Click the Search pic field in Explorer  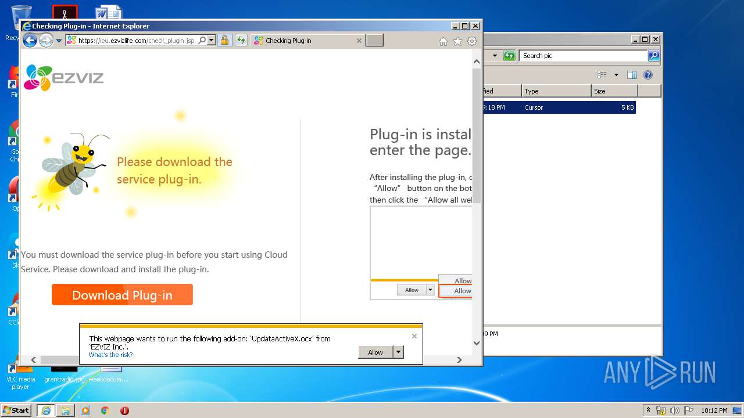click(x=583, y=56)
